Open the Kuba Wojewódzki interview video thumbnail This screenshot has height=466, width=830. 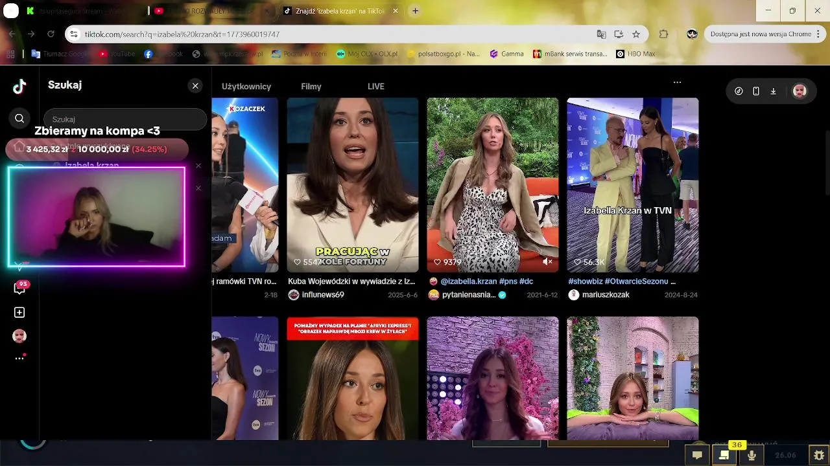tap(353, 185)
